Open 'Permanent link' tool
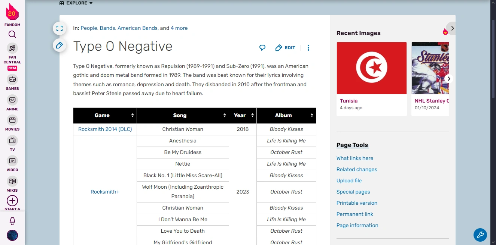Screen dimensions: 496x245 coord(355,214)
